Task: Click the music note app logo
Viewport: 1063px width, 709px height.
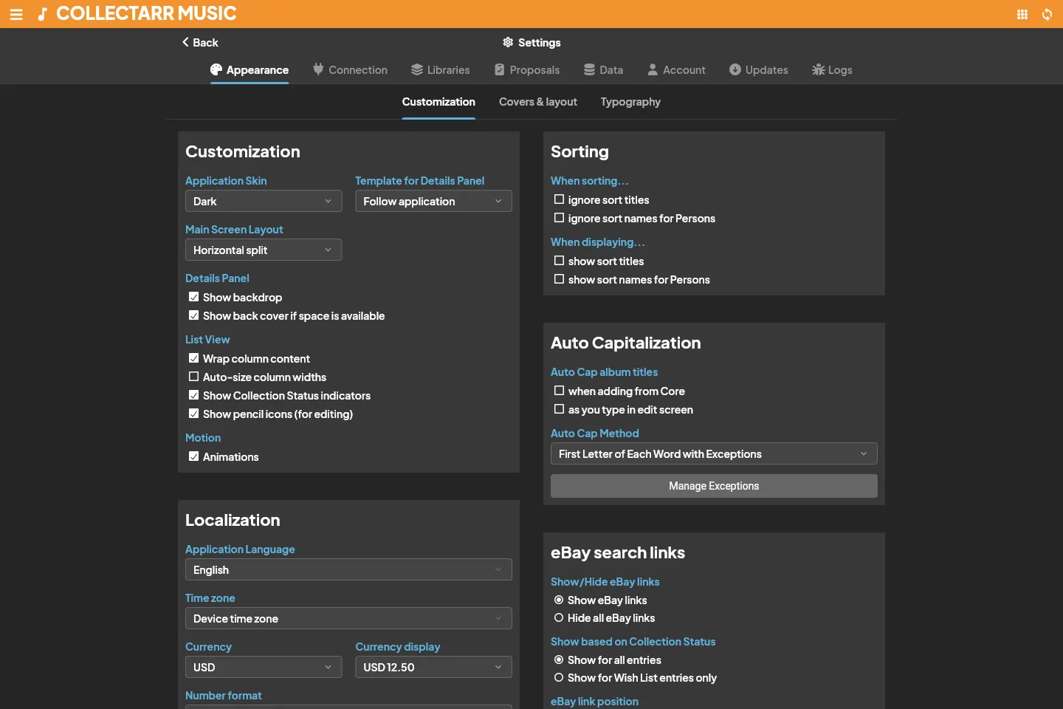Action: (x=42, y=14)
